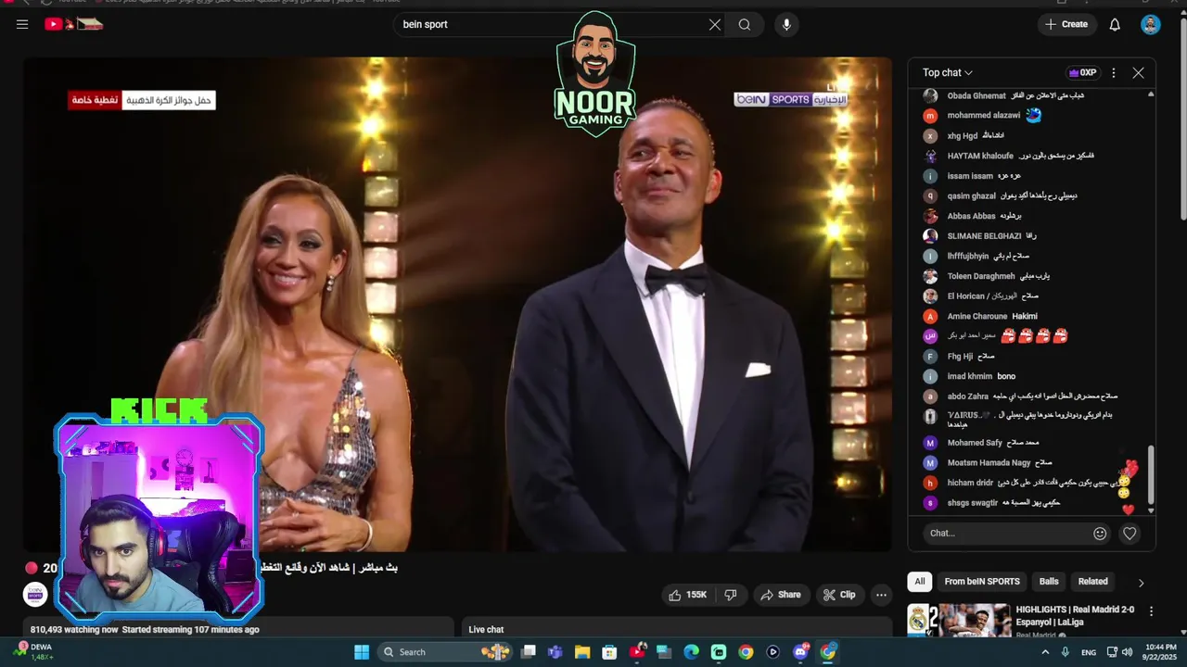Open the live chat three-dot options
The width and height of the screenshot is (1187, 667).
pyautogui.click(x=1114, y=72)
